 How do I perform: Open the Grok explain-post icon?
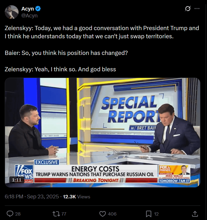187,9
